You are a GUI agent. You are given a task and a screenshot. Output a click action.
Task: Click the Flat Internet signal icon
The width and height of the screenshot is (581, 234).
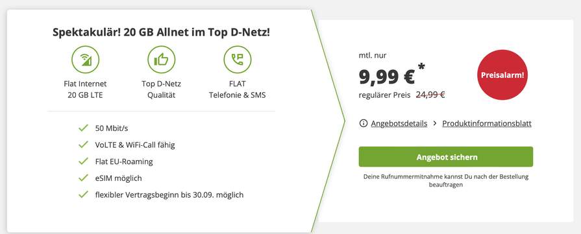point(85,60)
